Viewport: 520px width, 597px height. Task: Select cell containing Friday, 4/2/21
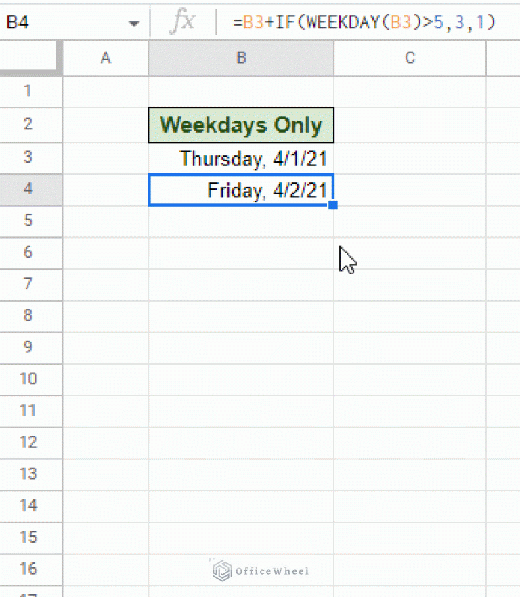pyautogui.click(x=241, y=190)
